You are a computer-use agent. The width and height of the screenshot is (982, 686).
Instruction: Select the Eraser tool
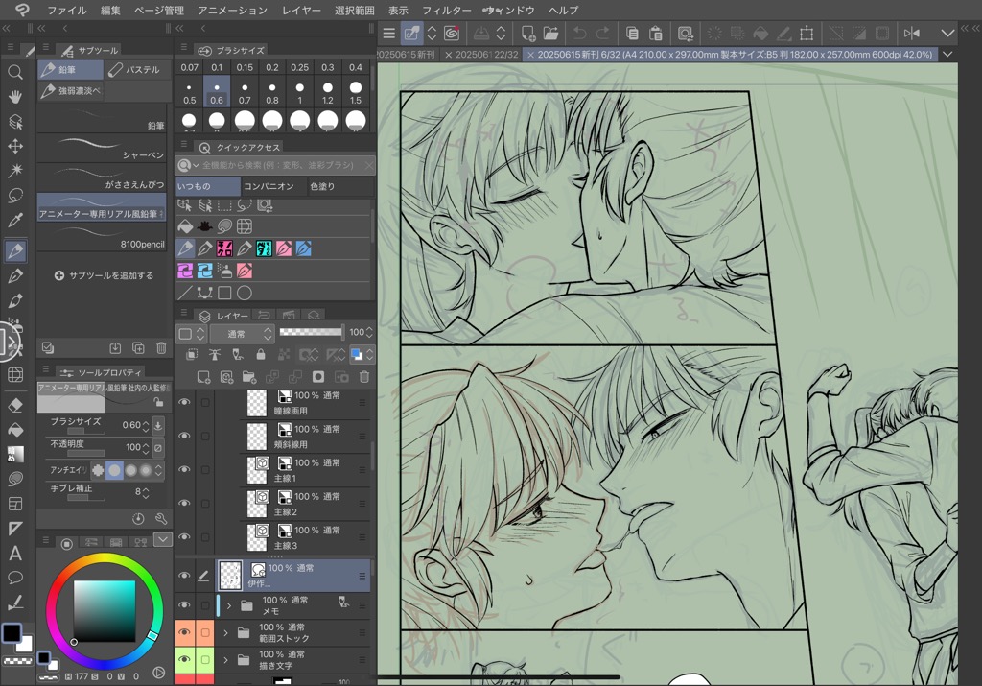click(x=15, y=405)
